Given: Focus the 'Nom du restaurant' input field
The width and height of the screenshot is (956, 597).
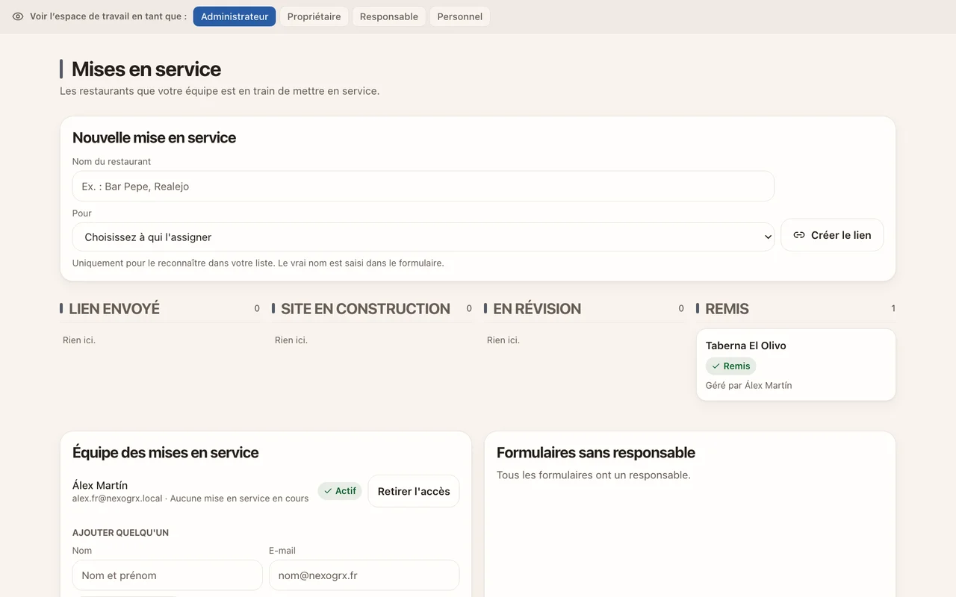Looking at the screenshot, I should [423, 187].
